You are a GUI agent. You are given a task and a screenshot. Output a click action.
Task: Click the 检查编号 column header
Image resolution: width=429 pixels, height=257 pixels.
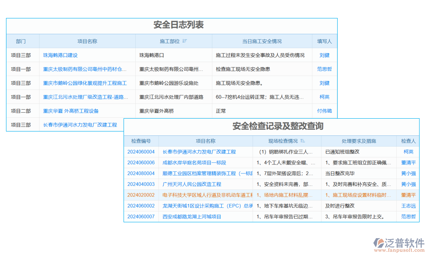142,140
